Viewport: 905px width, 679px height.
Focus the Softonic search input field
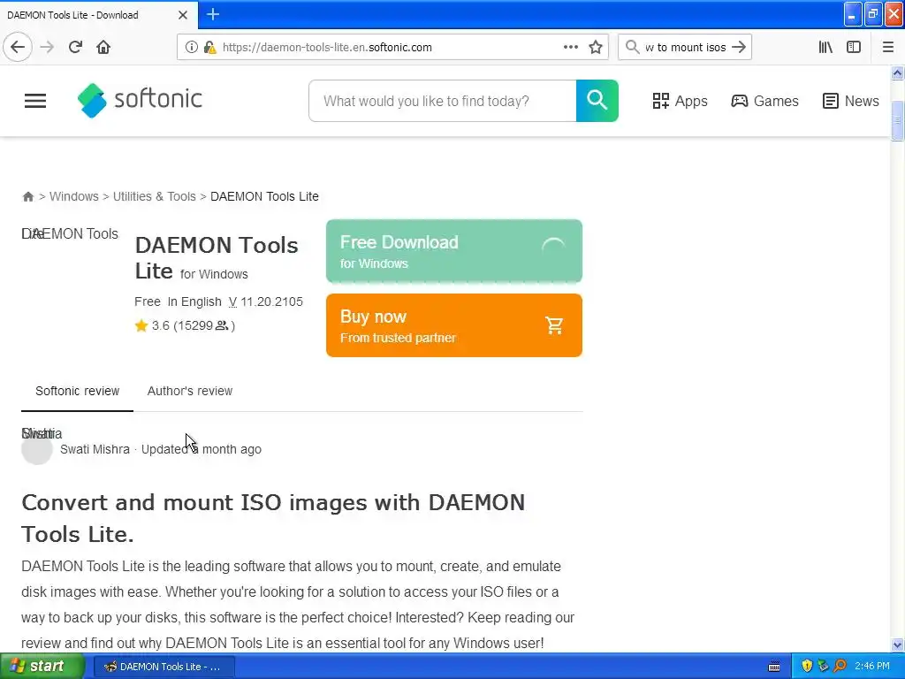coord(442,101)
